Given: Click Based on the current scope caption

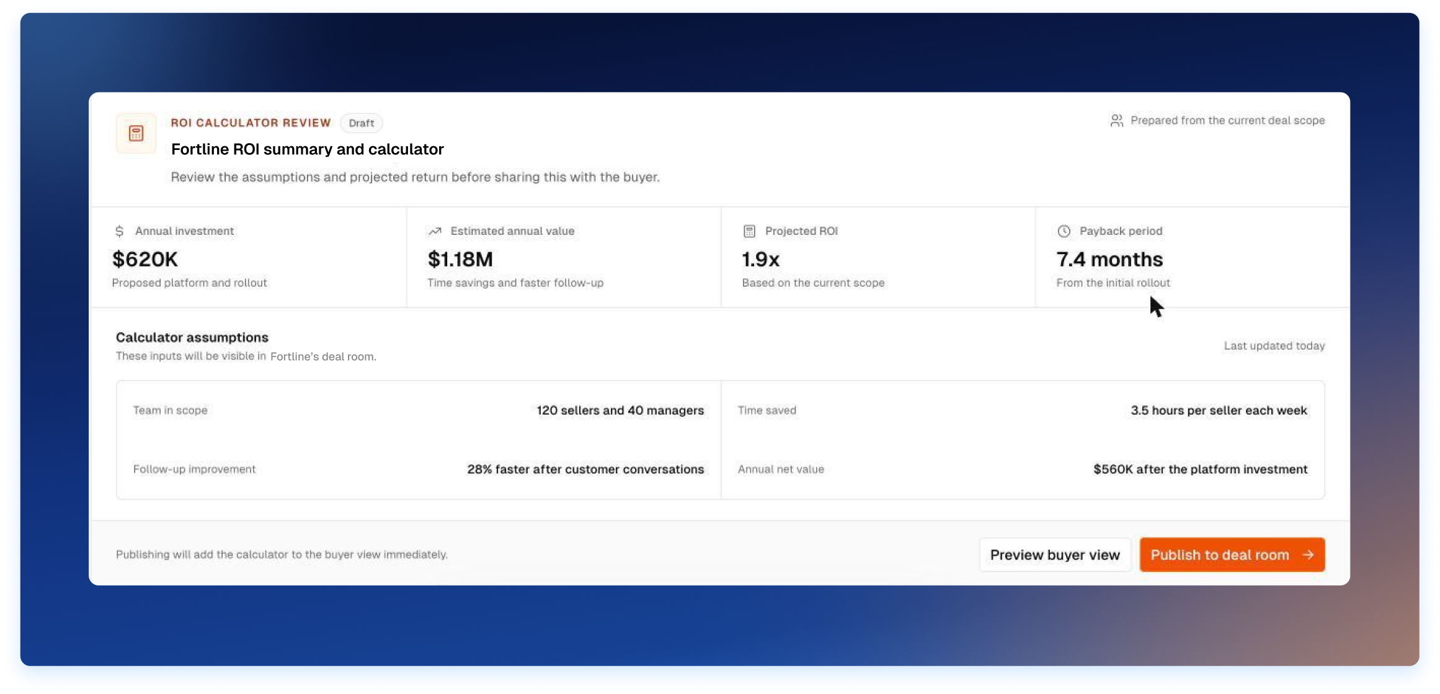Looking at the screenshot, I should click(813, 283).
